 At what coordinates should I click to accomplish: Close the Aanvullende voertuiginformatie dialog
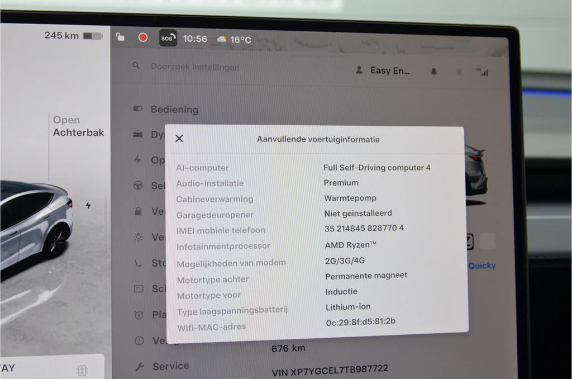point(179,139)
